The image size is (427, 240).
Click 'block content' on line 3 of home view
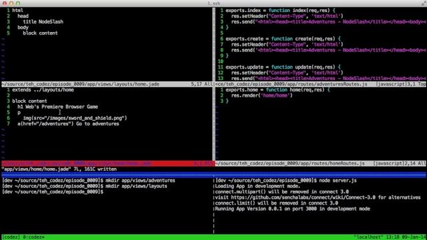pyautogui.click(x=29, y=101)
